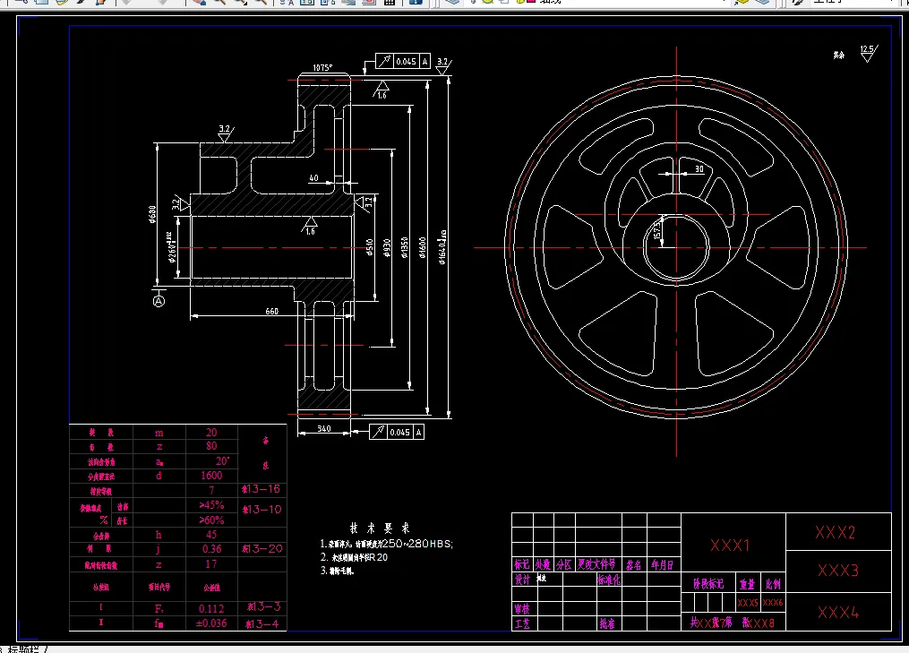The width and height of the screenshot is (909, 653).
Task: Click the 0.112 tolerance value
Action: 211,608
